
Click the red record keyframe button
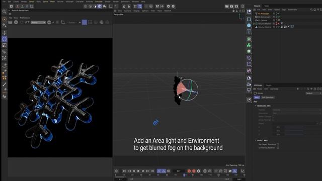point(189,171)
